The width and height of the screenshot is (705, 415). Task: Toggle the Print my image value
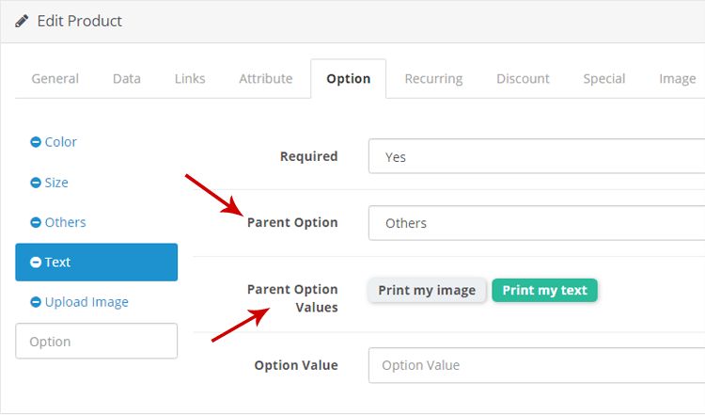coord(427,291)
